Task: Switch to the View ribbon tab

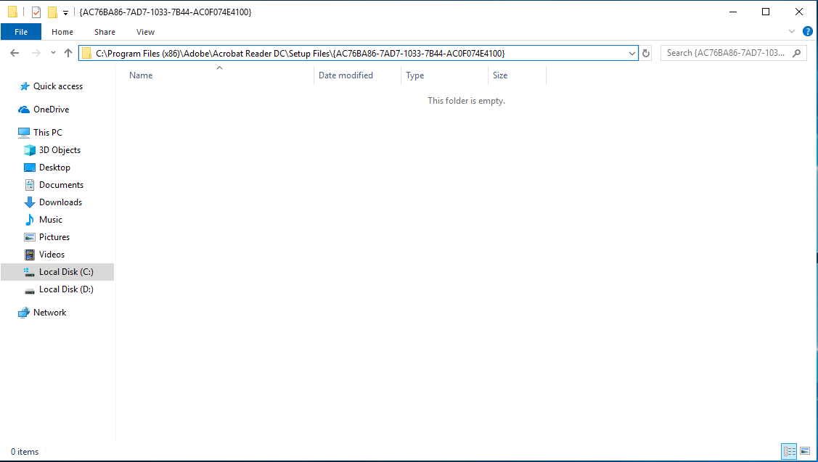Action: coord(145,32)
